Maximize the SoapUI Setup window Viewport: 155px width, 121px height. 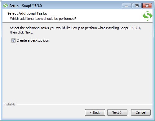click(137, 6)
